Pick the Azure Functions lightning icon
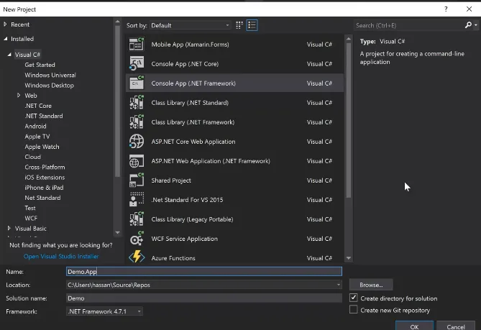Image resolution: width=481 pixels, height=330 pixels. point(137,257)
